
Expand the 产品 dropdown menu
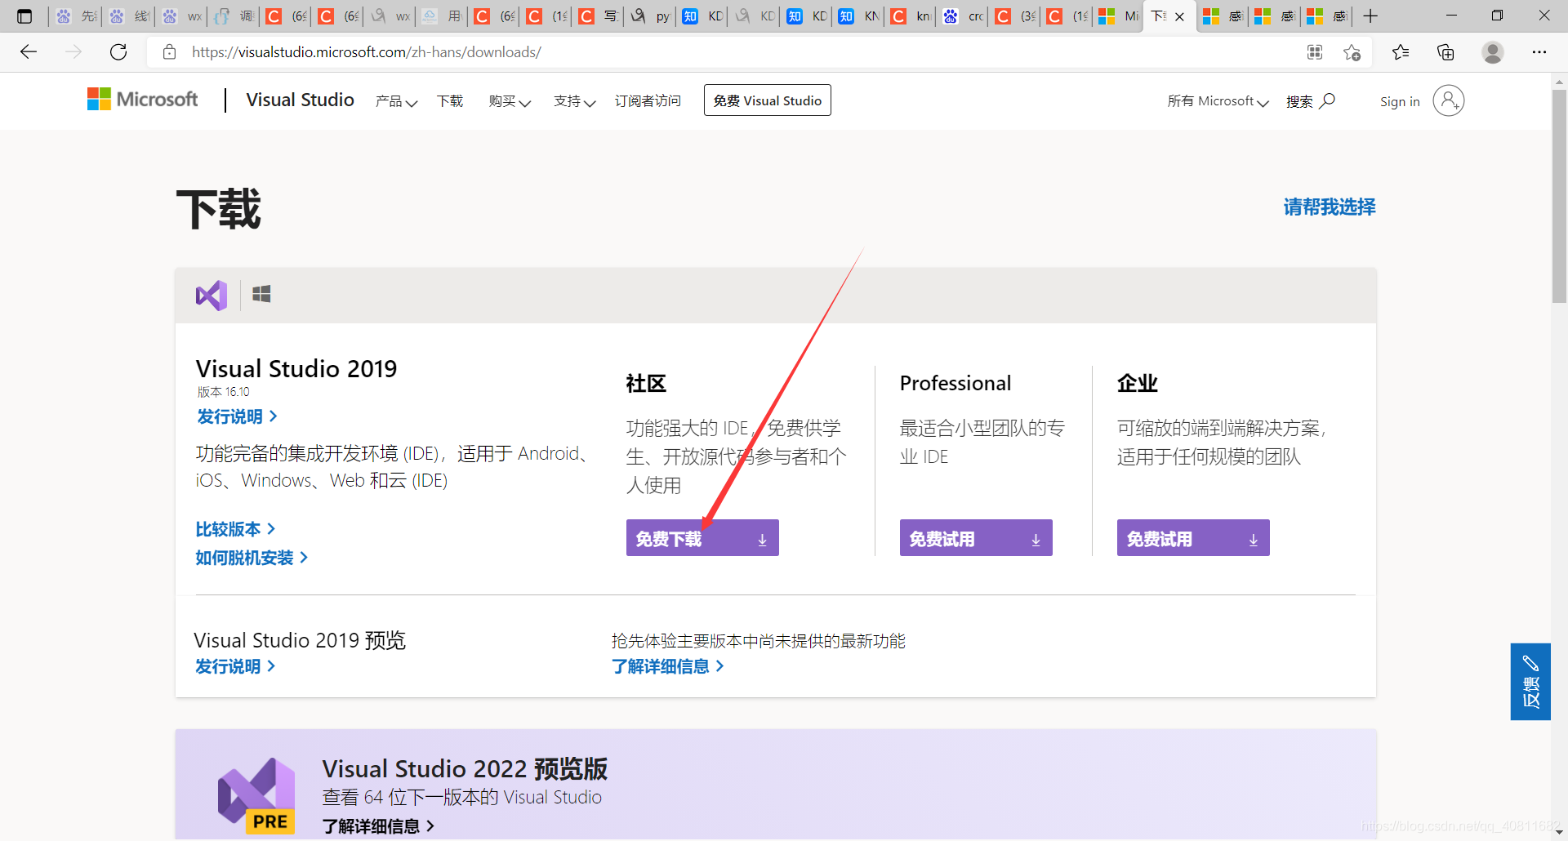(x=396, y=101)
